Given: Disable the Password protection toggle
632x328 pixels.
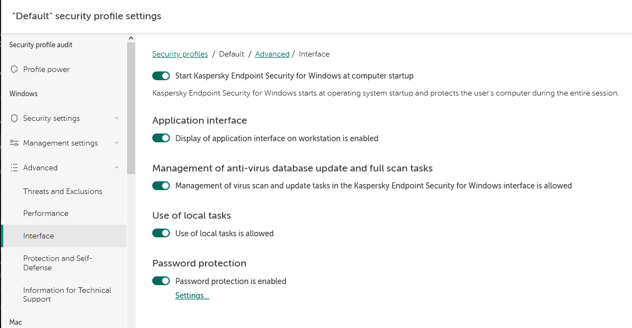Looking at the screenshot, I should pyautogui.click(x=161, y=281).
